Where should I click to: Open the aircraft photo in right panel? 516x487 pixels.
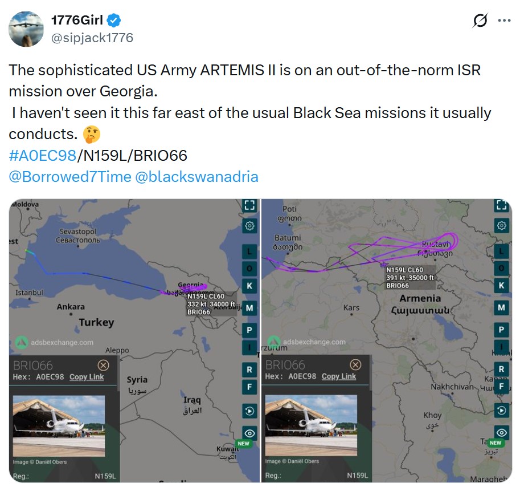click(311, 425)
